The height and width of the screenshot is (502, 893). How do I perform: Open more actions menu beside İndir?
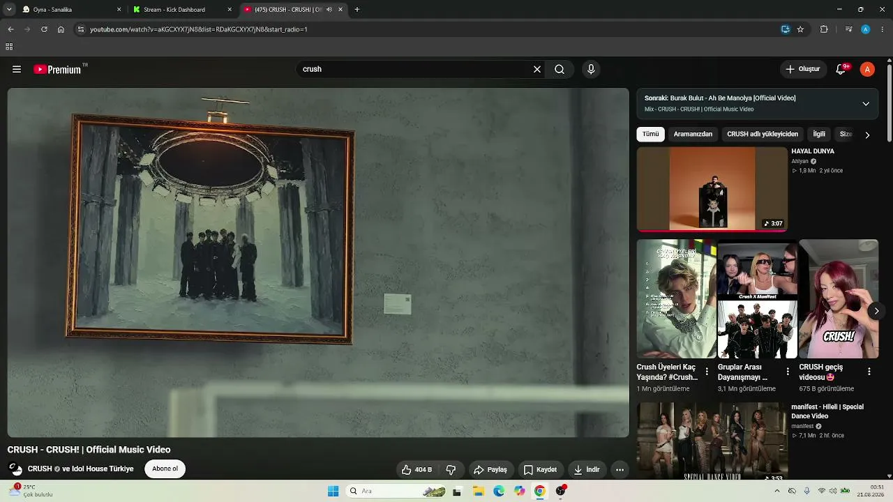pyautogui.click(x=620, y=469)
